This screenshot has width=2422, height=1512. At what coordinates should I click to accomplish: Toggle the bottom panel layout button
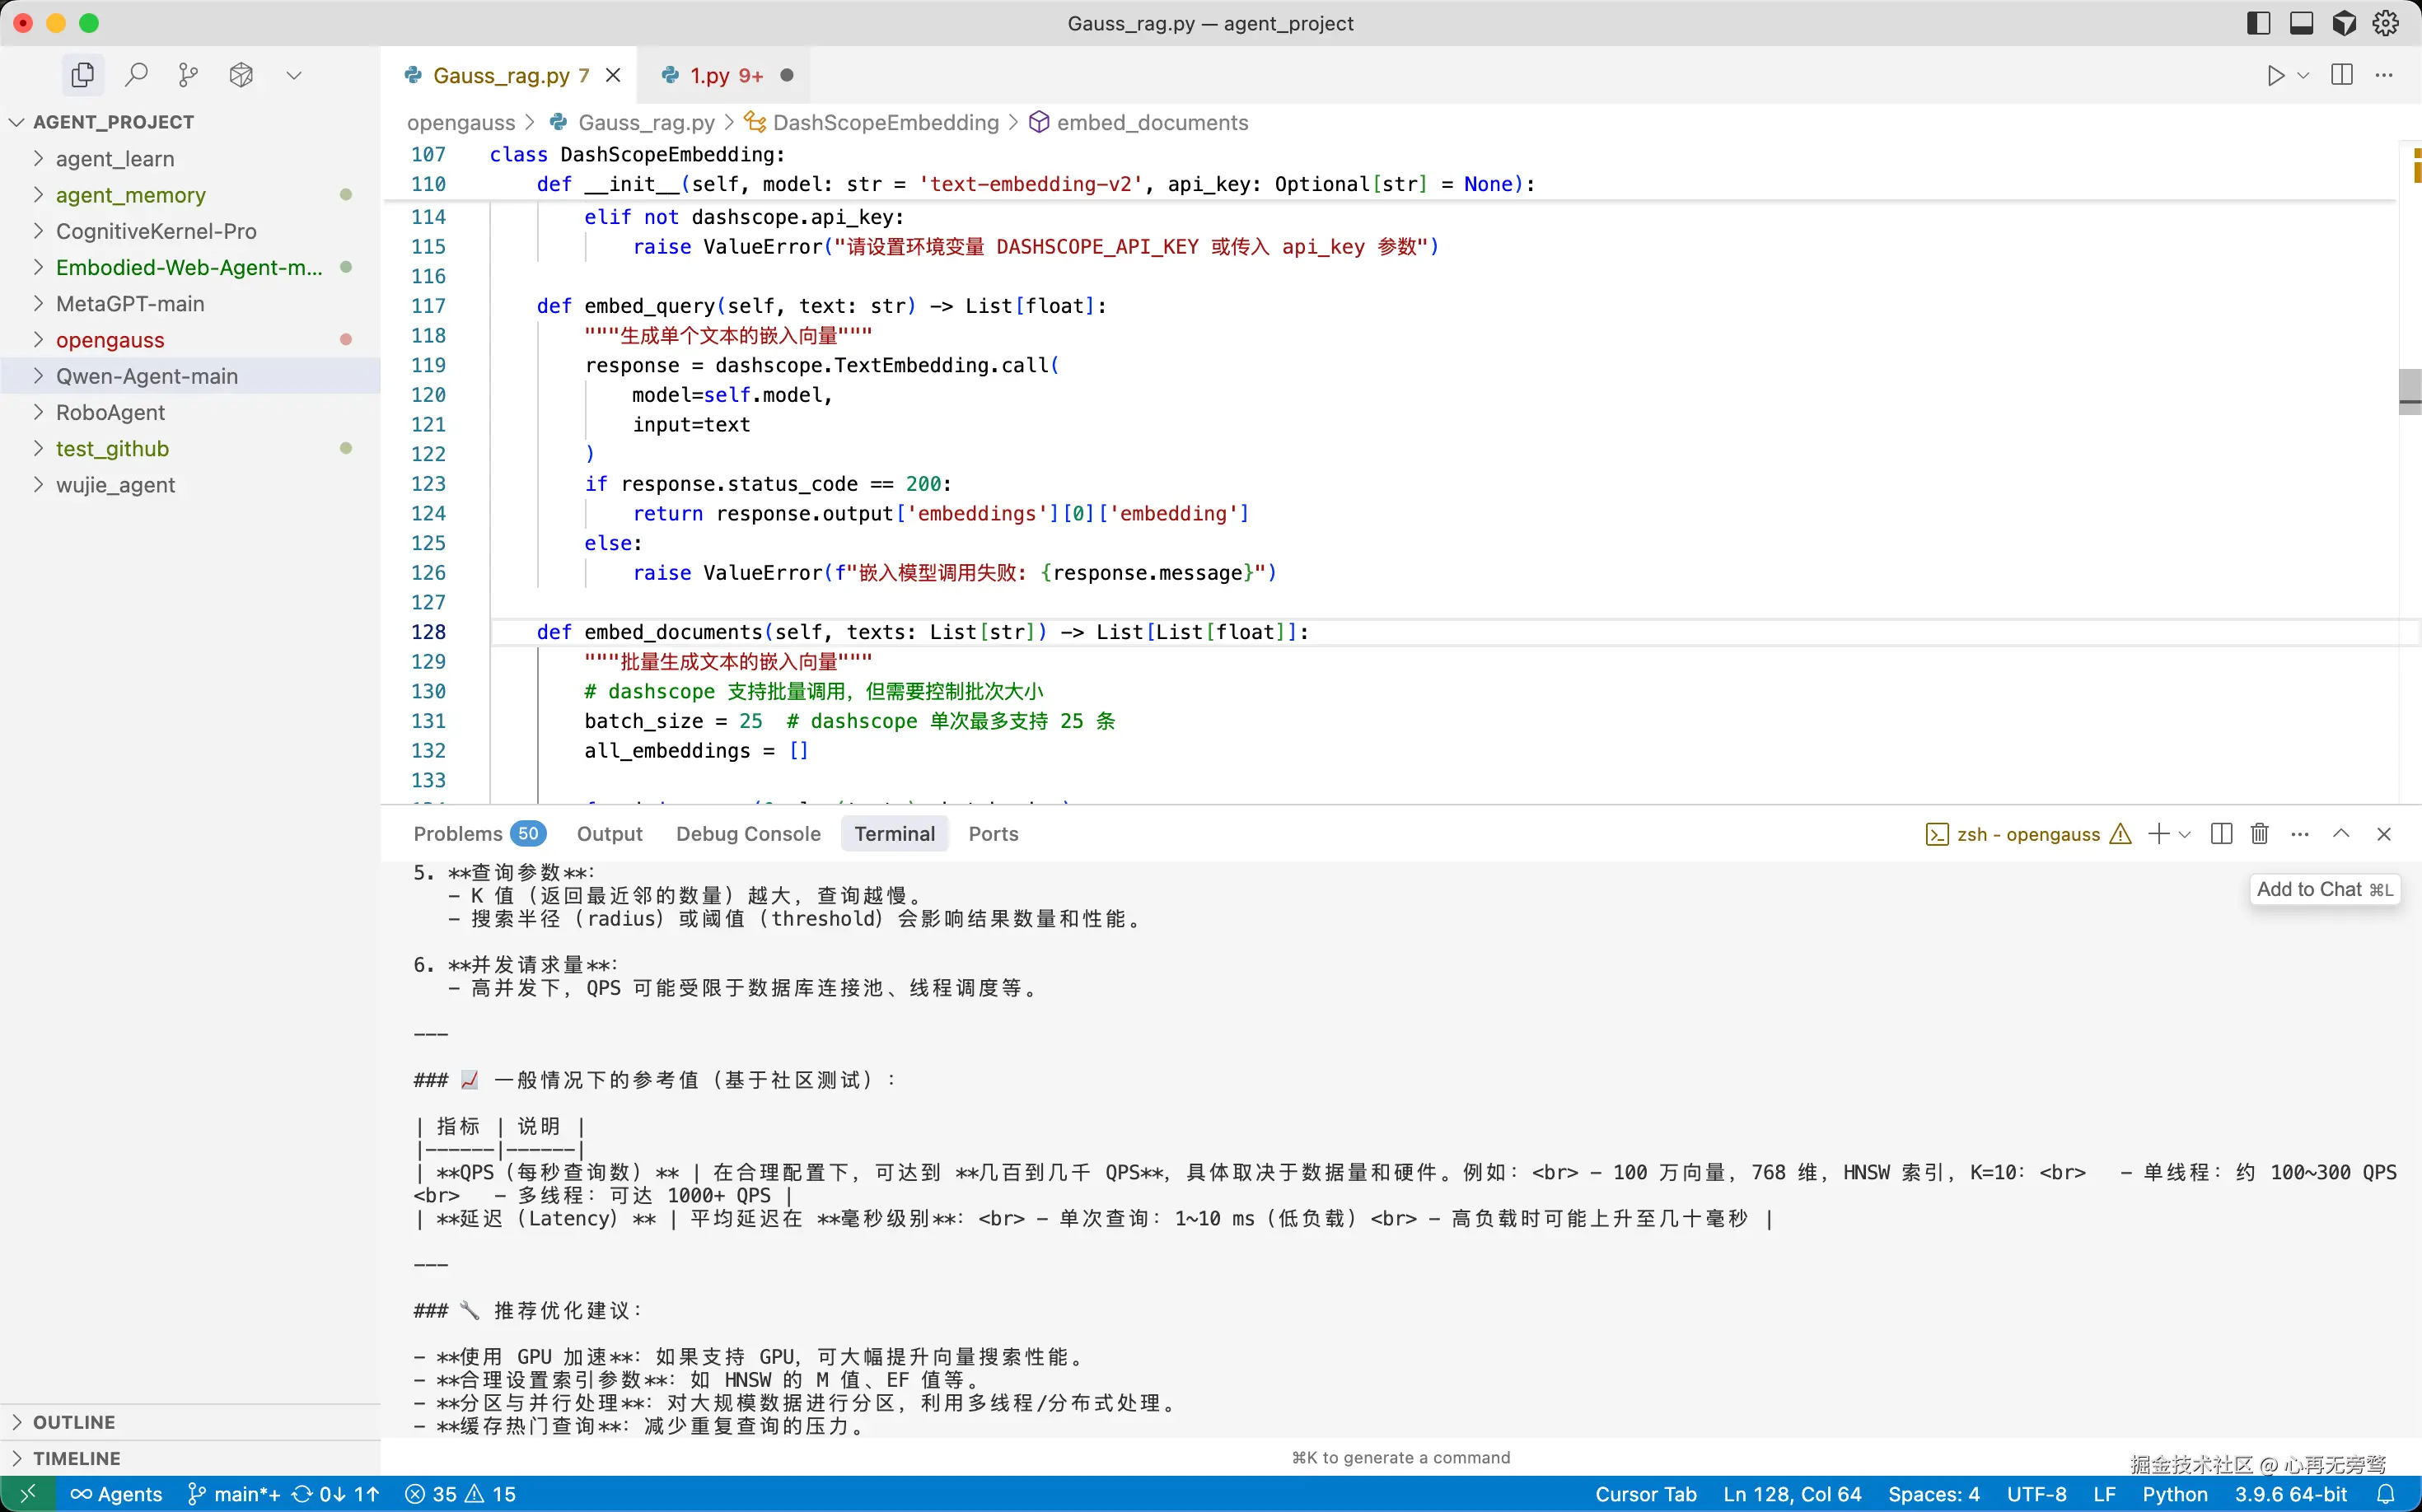coord(2301,23)
